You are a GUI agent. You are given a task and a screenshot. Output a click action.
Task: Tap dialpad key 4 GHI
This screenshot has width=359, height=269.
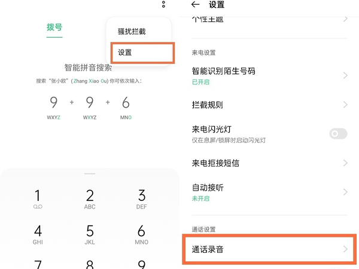click(38, 234)
